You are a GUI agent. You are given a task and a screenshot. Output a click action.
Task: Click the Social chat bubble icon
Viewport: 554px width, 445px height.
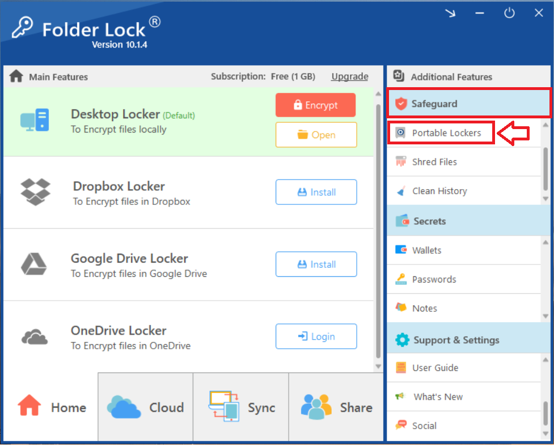(x=401, y=425)
